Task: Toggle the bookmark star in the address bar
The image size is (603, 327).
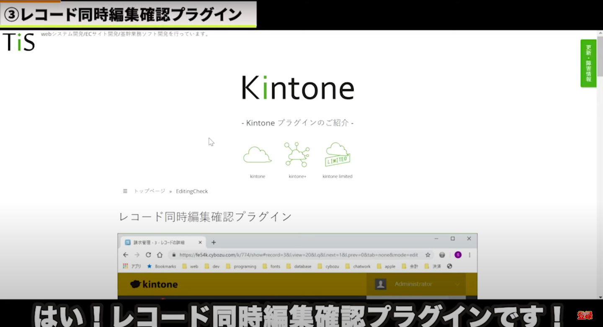Action: coord(428,254)
